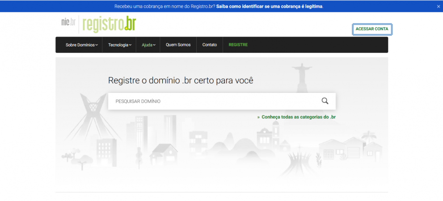Expand the Sobre Domínios menu

pos(82,45)
